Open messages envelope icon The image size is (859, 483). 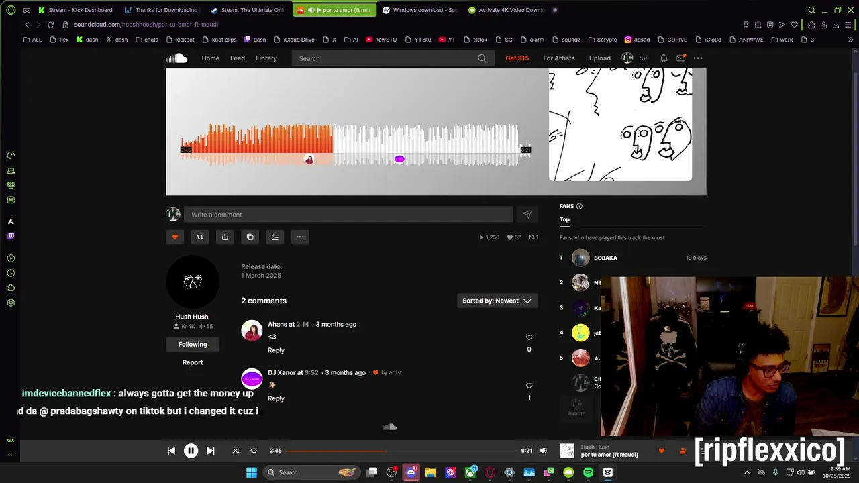tap(680, 58)
